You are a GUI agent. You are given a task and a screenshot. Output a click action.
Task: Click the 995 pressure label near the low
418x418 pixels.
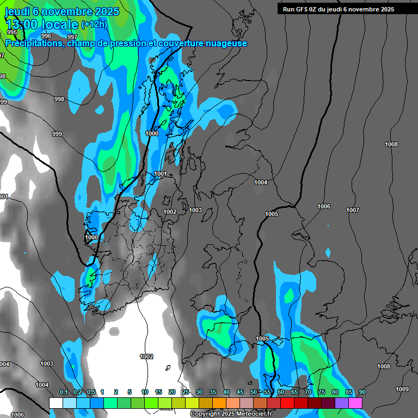pyautogui.click(x=12, y=32)
